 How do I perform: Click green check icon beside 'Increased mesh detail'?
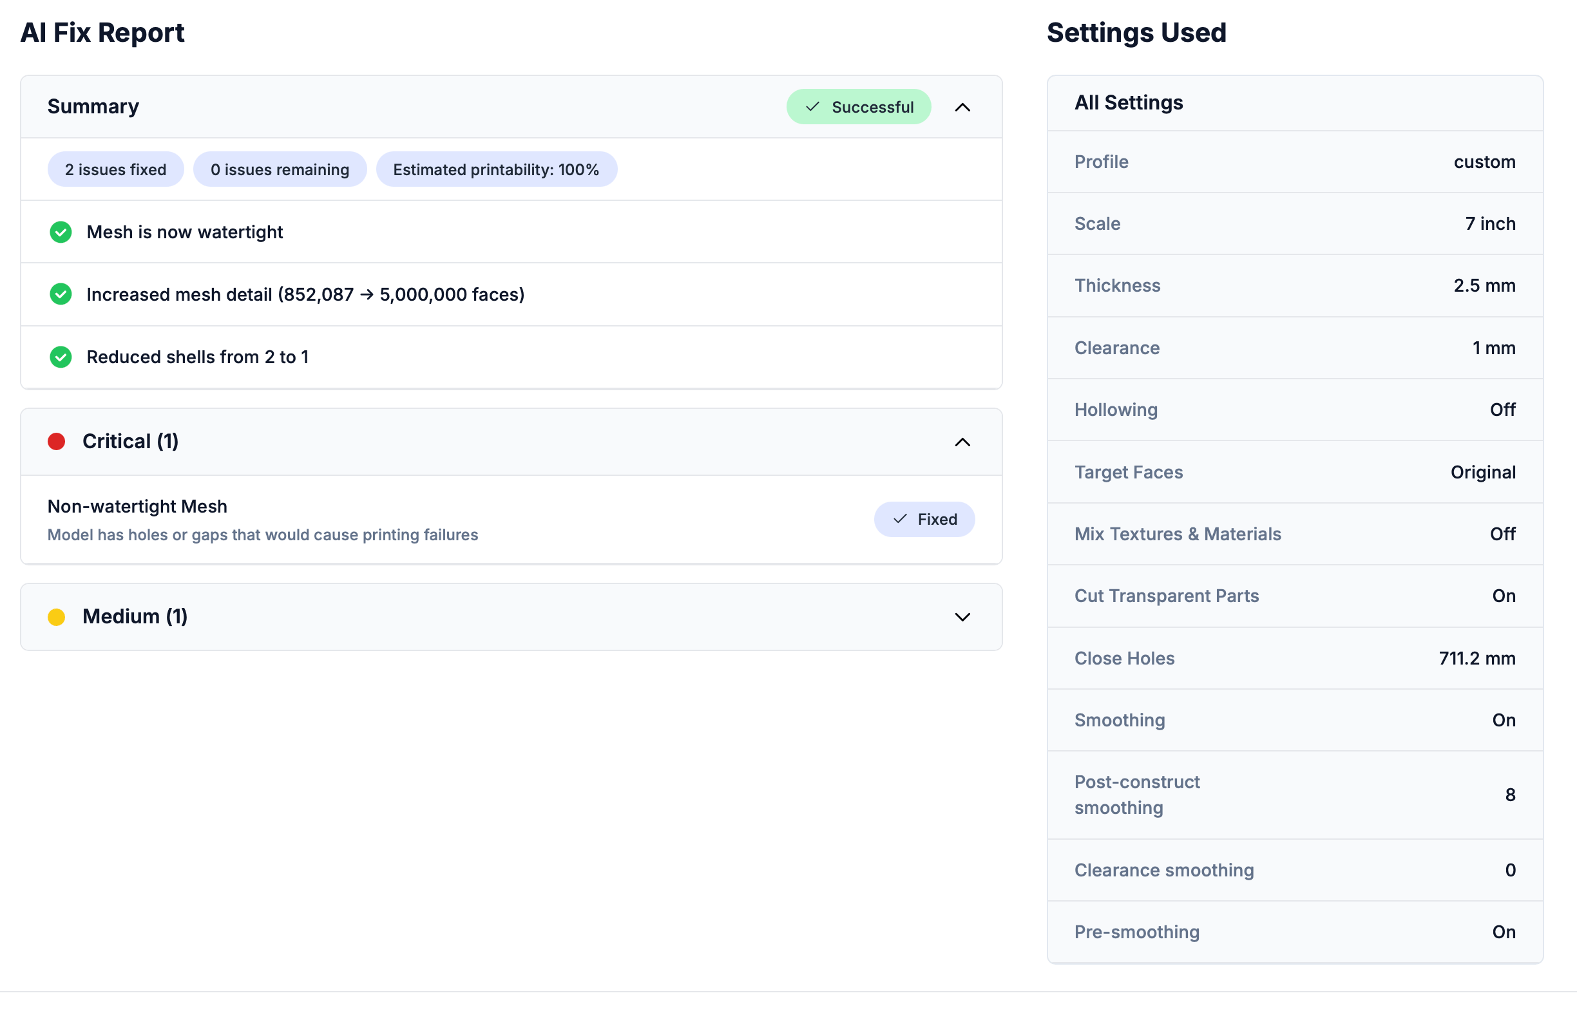click(x=61, y=294)
